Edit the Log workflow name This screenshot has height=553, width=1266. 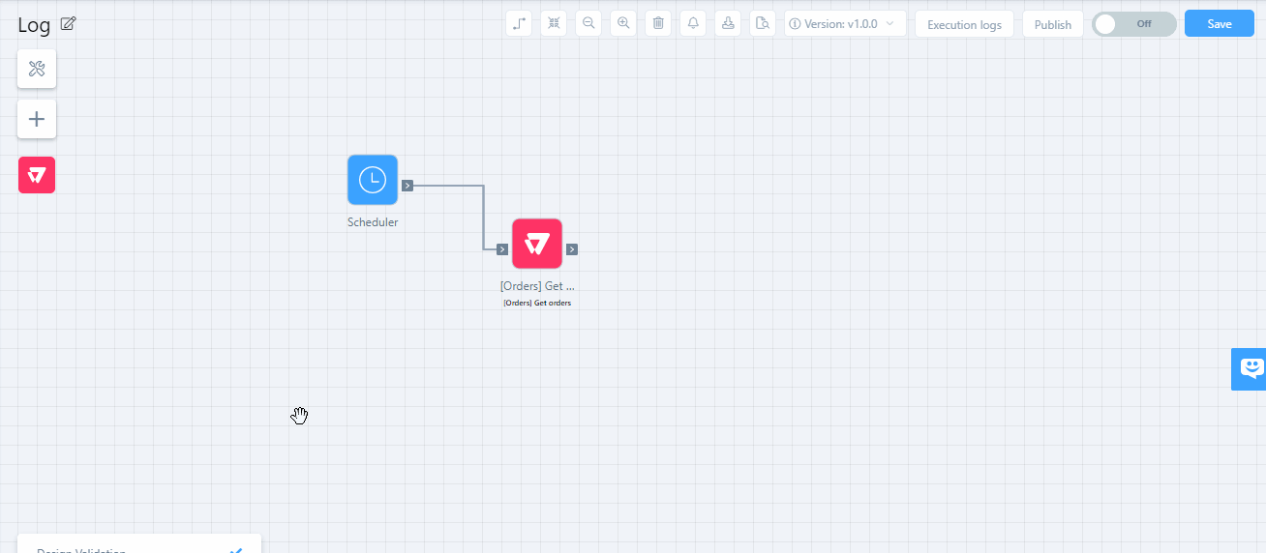tap(68, 24)
